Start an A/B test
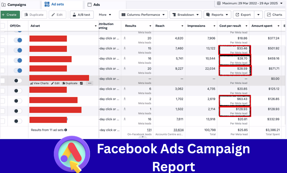287x173 pixels. (x=82, y=15)
